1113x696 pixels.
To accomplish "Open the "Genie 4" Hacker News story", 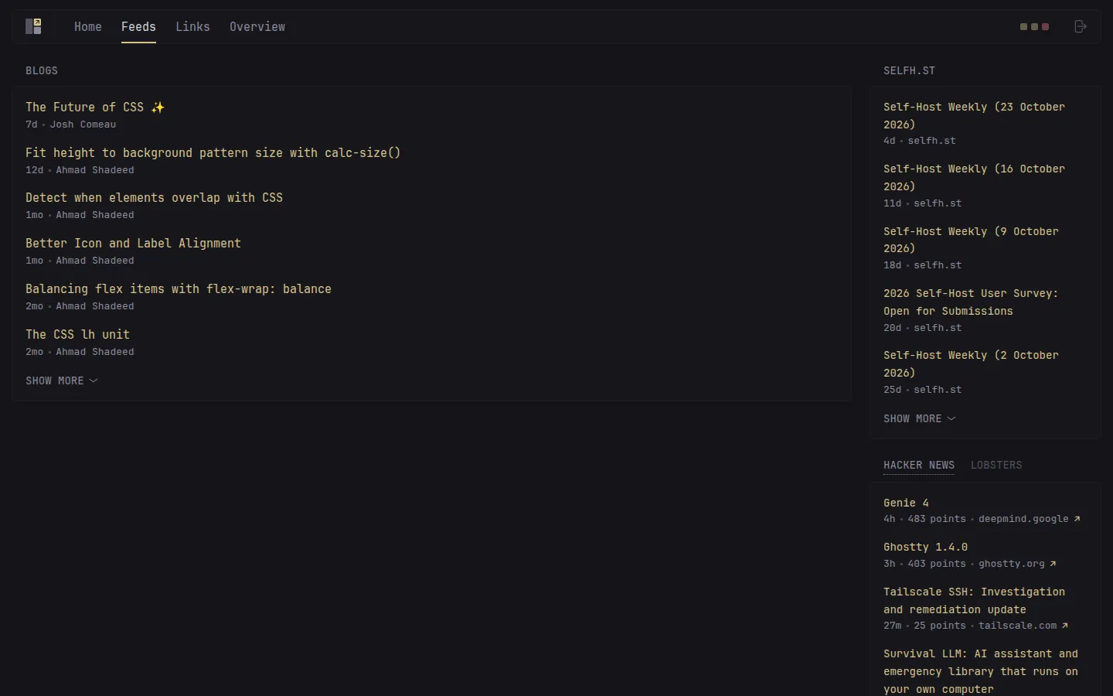I will click(x=906, y=503).
